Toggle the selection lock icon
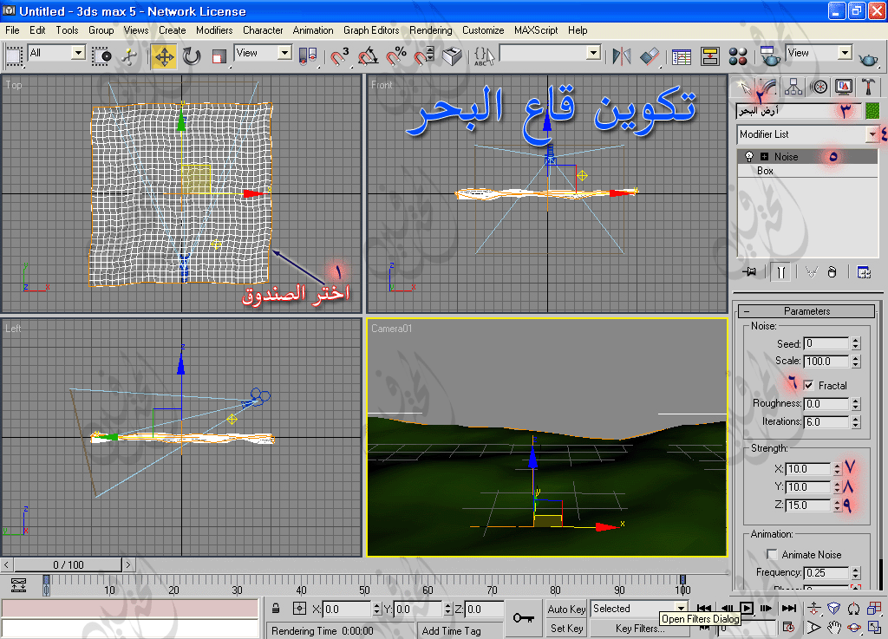 275,609
